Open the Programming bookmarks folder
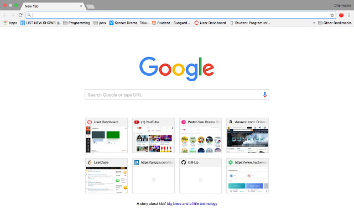354x221 pixels. point(76,23)
